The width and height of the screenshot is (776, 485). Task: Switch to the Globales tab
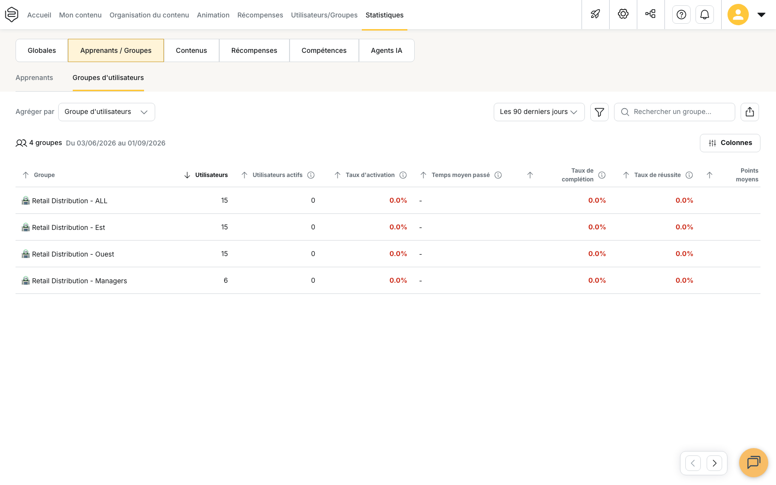coord(42,50)
